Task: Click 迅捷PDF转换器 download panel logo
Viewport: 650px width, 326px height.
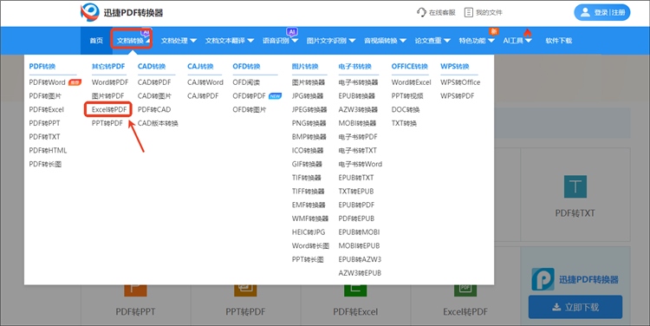Action: 543,279
